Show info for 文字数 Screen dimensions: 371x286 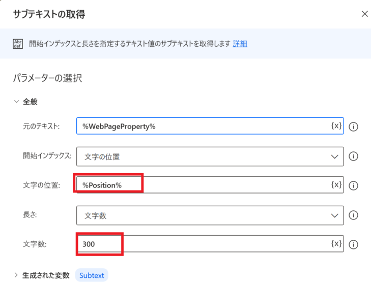click(x=353, y=244)
